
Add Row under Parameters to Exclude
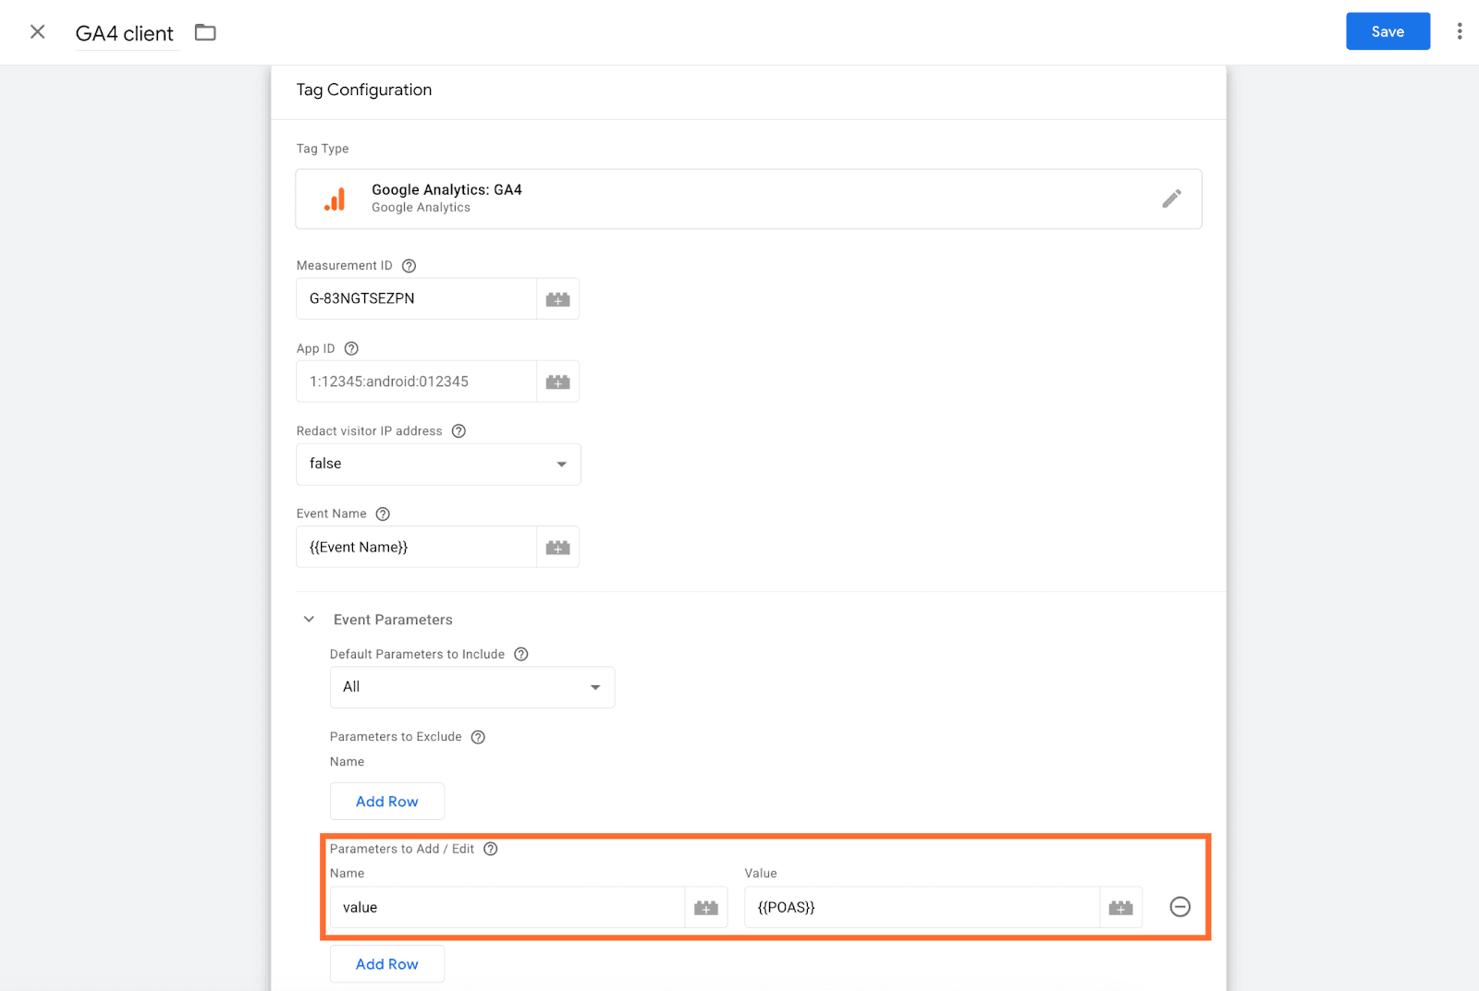click(x=386, y=801)
